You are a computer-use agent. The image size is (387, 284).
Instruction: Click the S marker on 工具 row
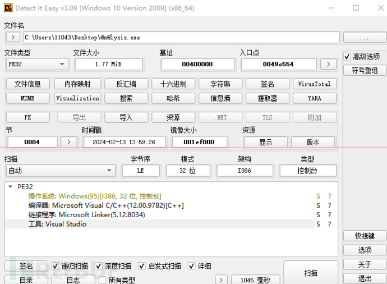point(318,225)
